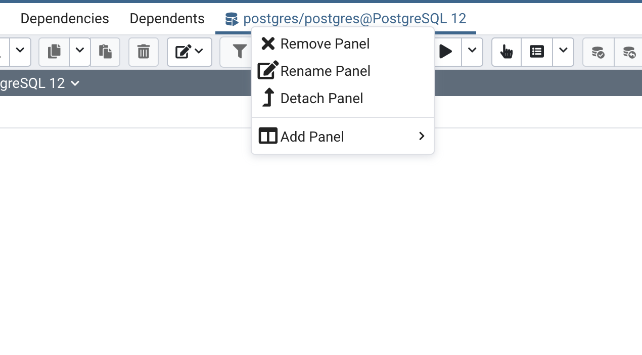
Task: Click the Delete trash icon
Action: 144,52
